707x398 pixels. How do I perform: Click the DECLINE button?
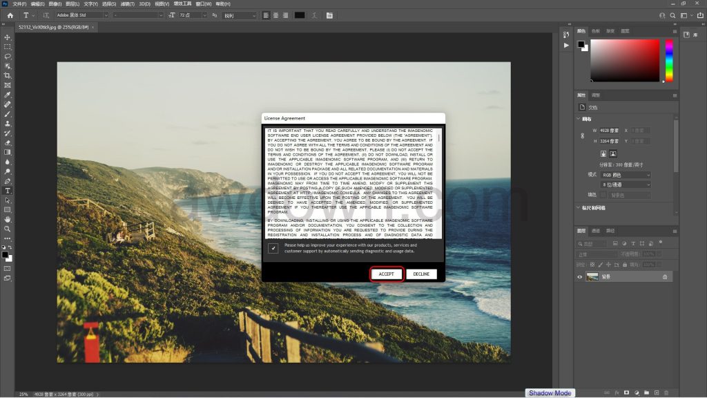[421, 274]
